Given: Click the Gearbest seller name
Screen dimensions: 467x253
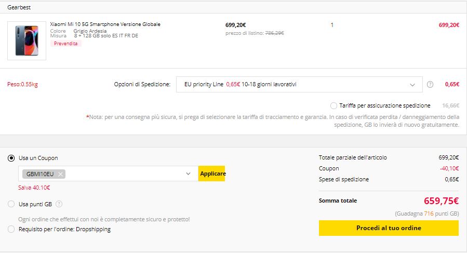Looking at the screenshot, I should [x=19, y=7].
